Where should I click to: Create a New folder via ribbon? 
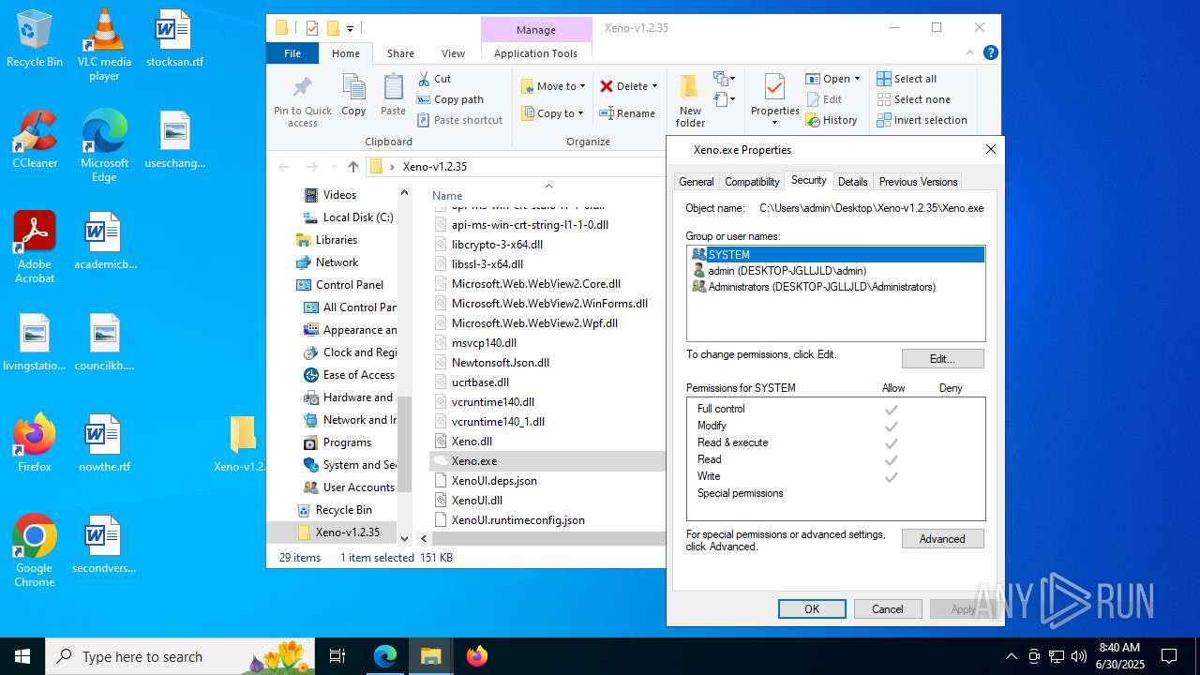coord(690,101)
